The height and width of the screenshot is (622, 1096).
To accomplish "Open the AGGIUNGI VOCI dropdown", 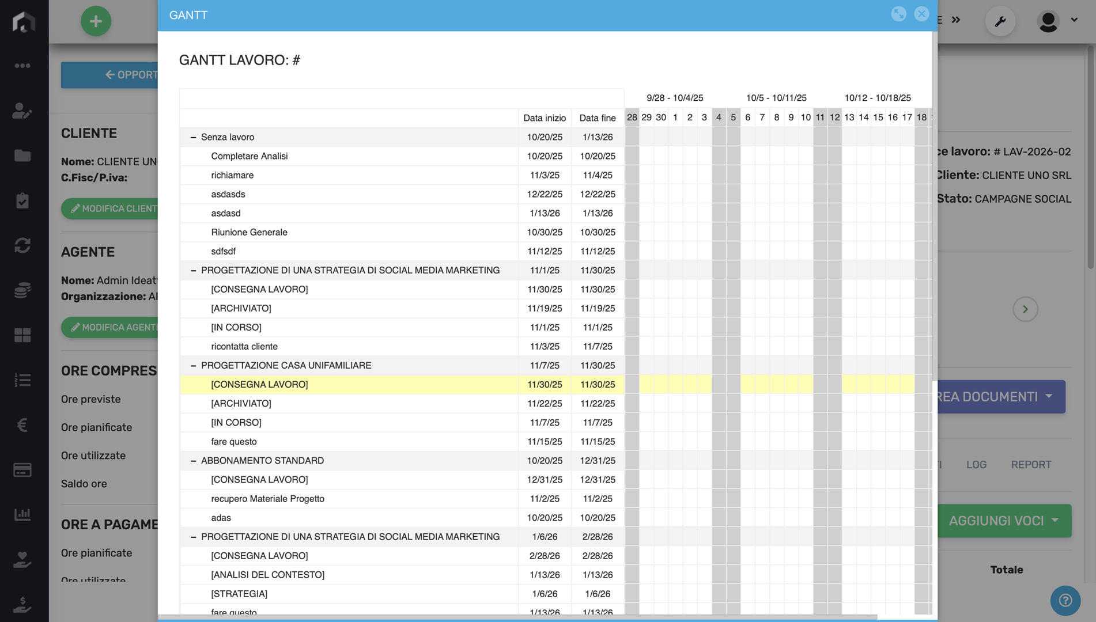I will [x=1003, y=521].
